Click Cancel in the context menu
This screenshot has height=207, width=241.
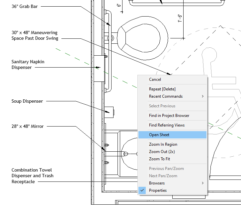point(155,79)
